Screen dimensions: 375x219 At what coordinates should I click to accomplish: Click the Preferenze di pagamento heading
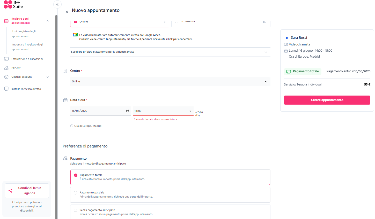(85, 146)
